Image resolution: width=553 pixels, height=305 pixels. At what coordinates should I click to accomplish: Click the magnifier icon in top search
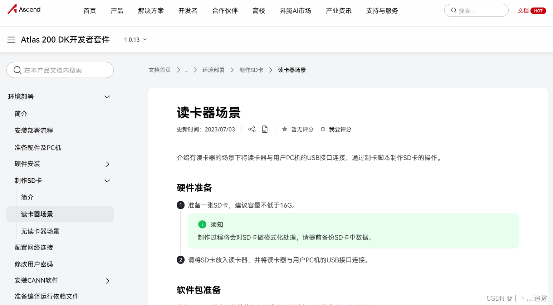[x=454, y=10]
